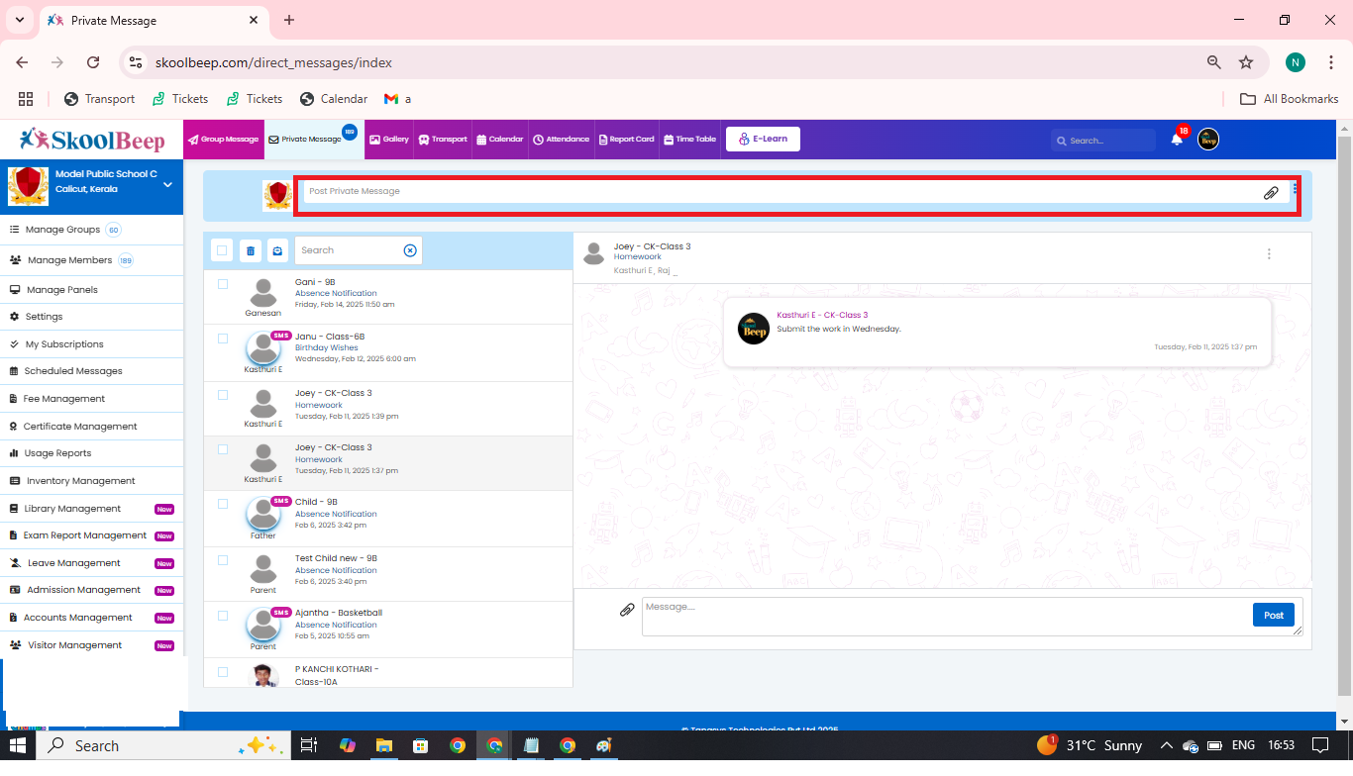The image size is (1353, 776).
Task: Select the Ajantha - Basketball message checkbox
Action: [x=223, y=615]
